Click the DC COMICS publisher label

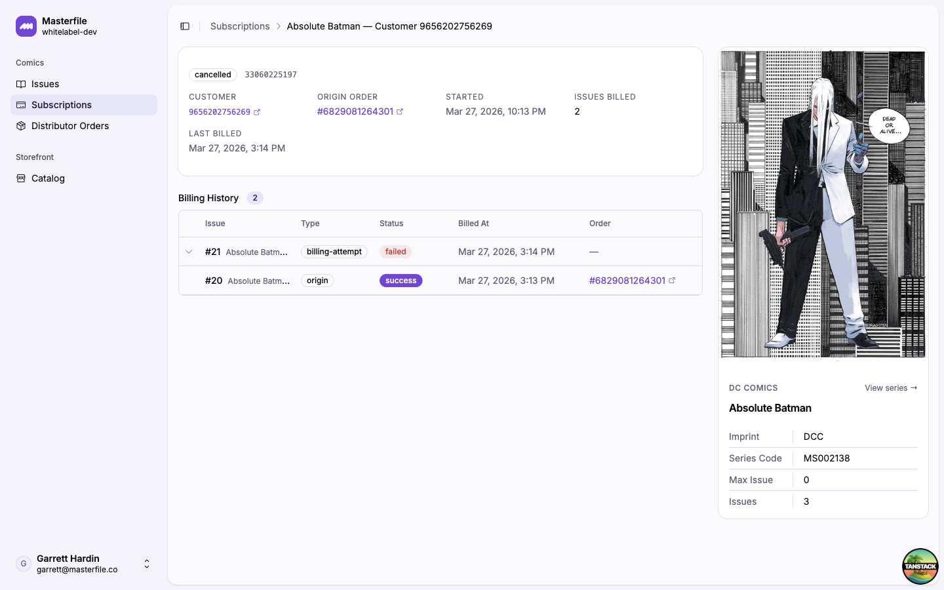pyautogui.click(x=753, y=388)
